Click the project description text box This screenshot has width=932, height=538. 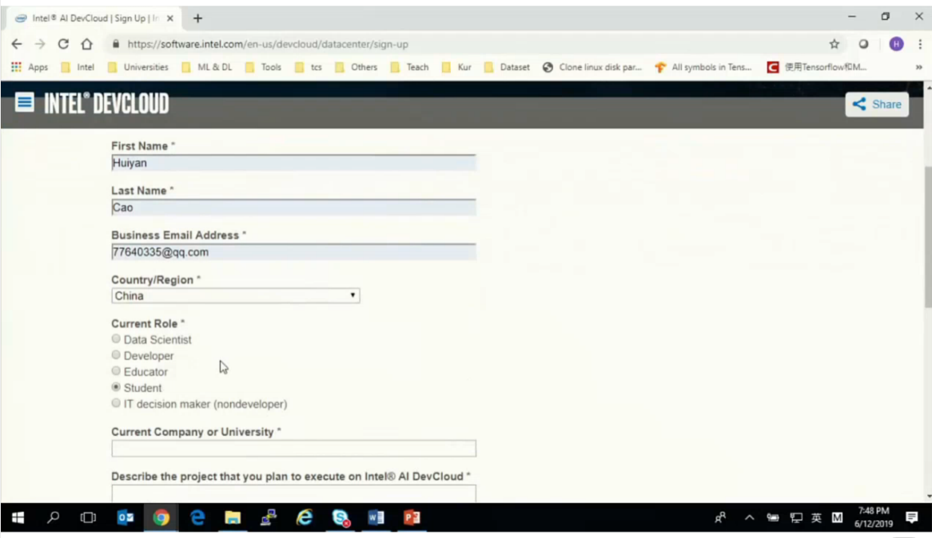293,493
